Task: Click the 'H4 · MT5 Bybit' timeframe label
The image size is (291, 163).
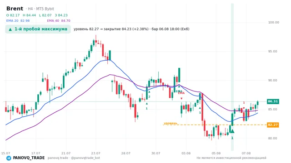Action: click(41, 9)
